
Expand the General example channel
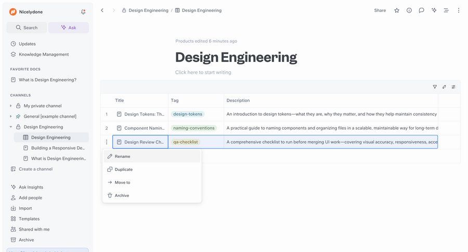coord(11,116)
